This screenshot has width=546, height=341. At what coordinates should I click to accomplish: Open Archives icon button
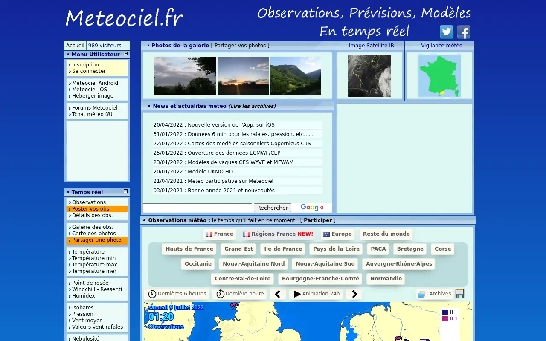[x=435, y=294]
